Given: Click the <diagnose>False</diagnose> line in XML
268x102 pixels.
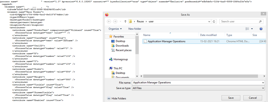Looking at the screenshot, I should click(27, 25).
